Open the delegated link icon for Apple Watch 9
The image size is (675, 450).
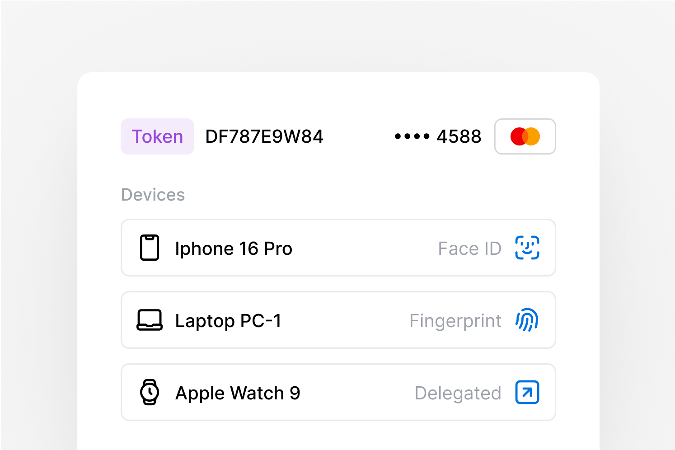click(526, 392)
